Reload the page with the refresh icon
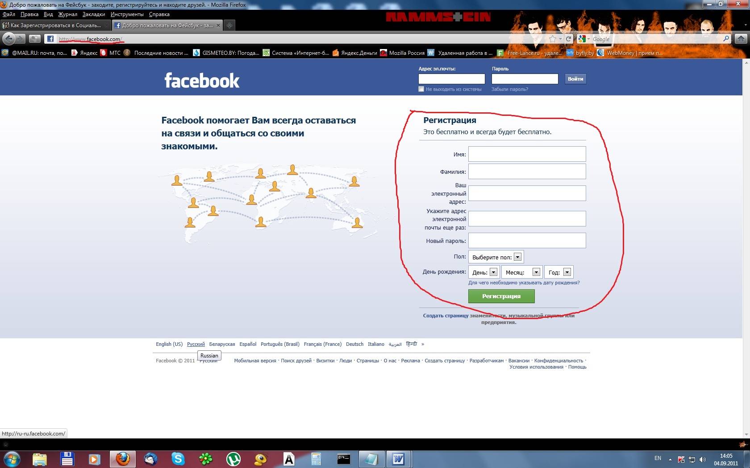The image size is (750, 468). click(x=568, y=39)
